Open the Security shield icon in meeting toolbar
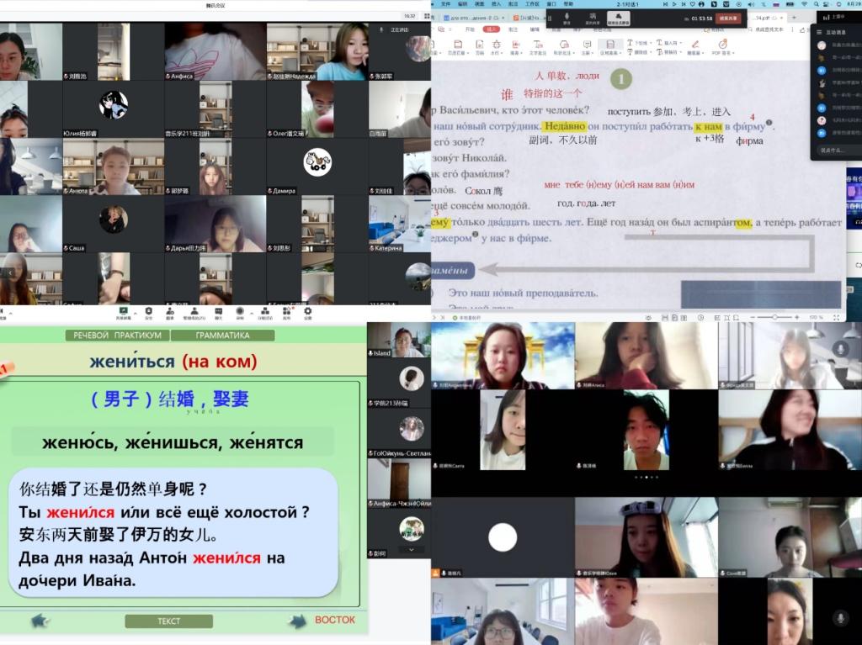Image resolution: width=862 pixels, height=645 pixels. point(148,311)
